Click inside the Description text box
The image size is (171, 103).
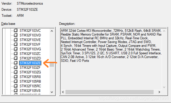111,59
